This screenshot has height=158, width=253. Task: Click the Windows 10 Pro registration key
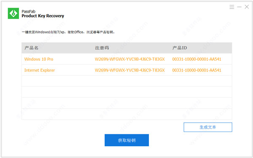[130, 59]
